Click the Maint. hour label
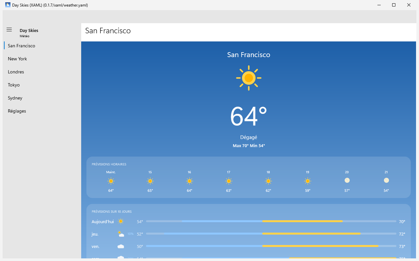419x261 pixels. click(x=111, y=172)
